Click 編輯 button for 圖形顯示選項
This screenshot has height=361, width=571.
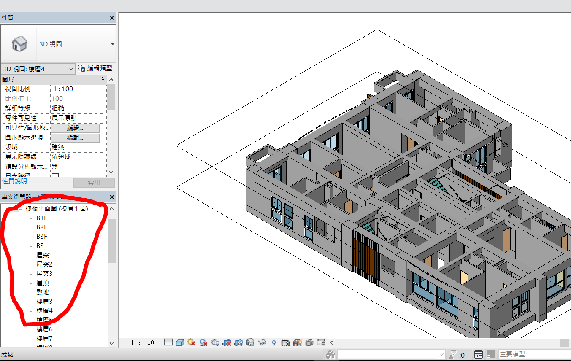(75, 137)
